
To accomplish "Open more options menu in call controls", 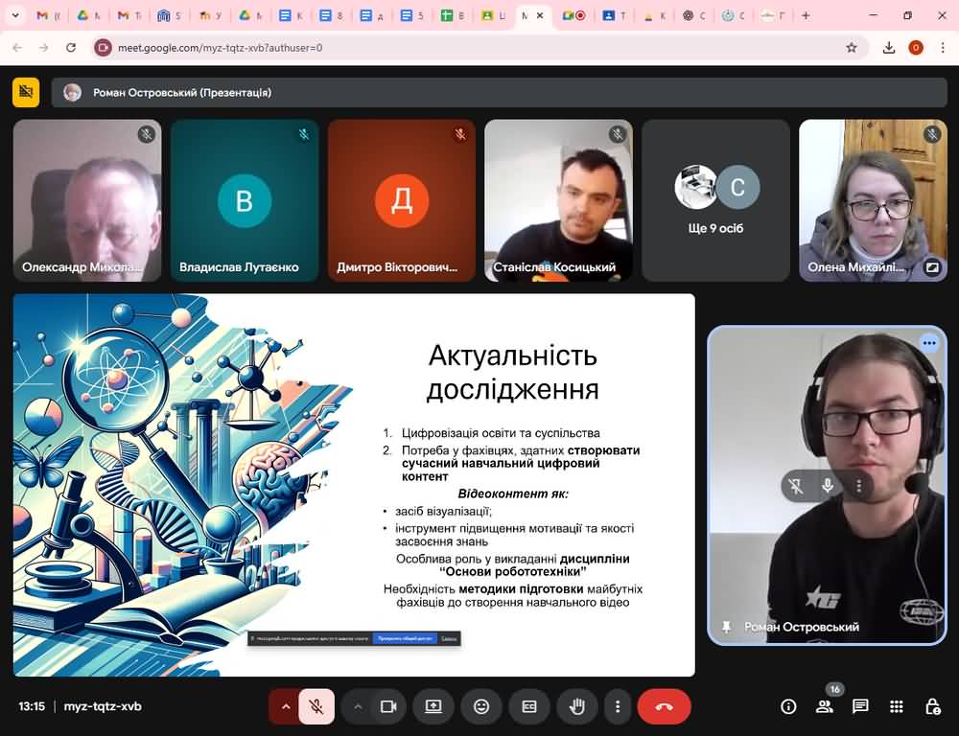I will [618, 706].
